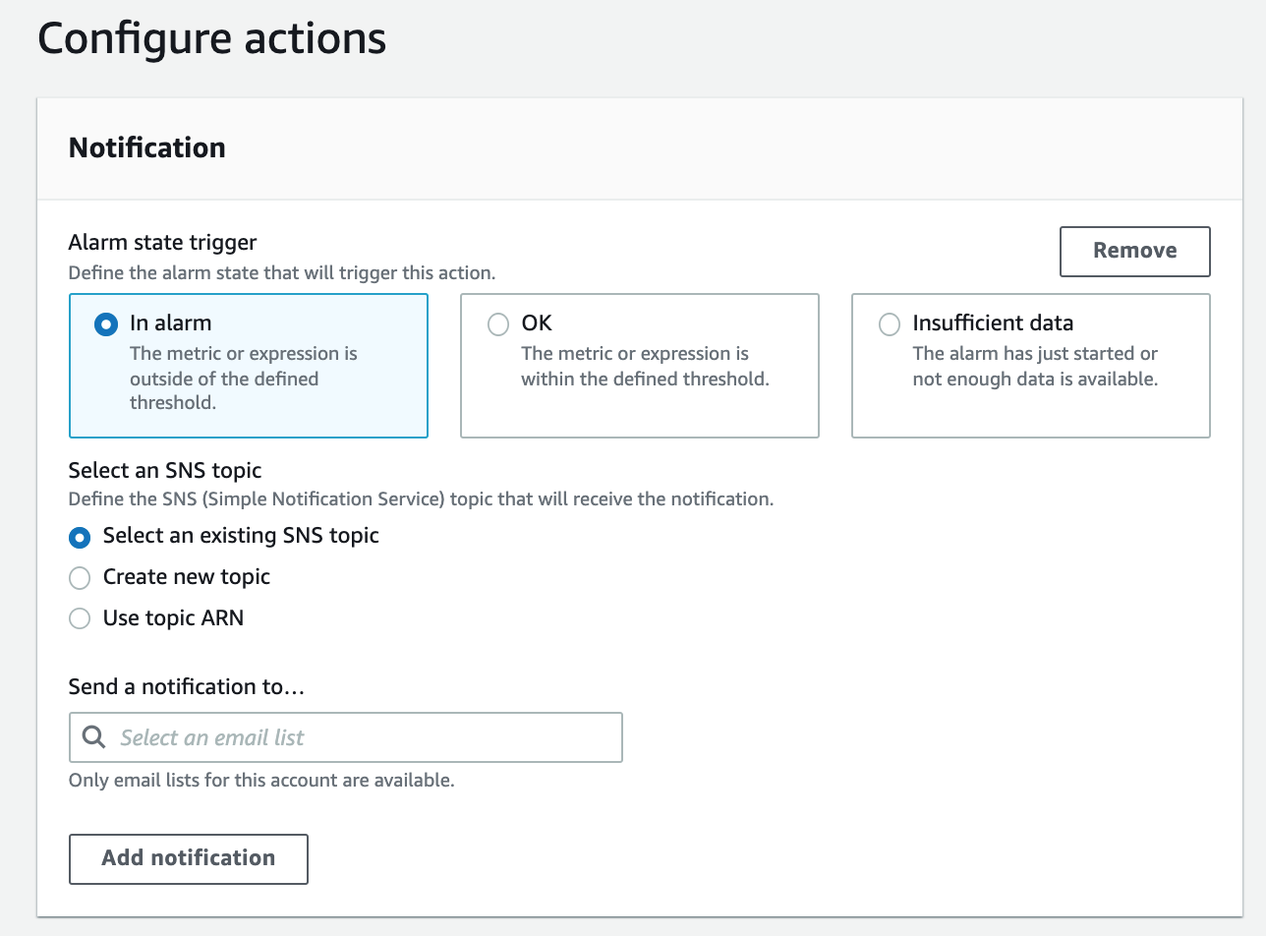Image resolution: width=1266 pixels, height=936 pixels.
Task: Focus the Select an email list field
Action: pyautogui.click(x=346, y=737)
